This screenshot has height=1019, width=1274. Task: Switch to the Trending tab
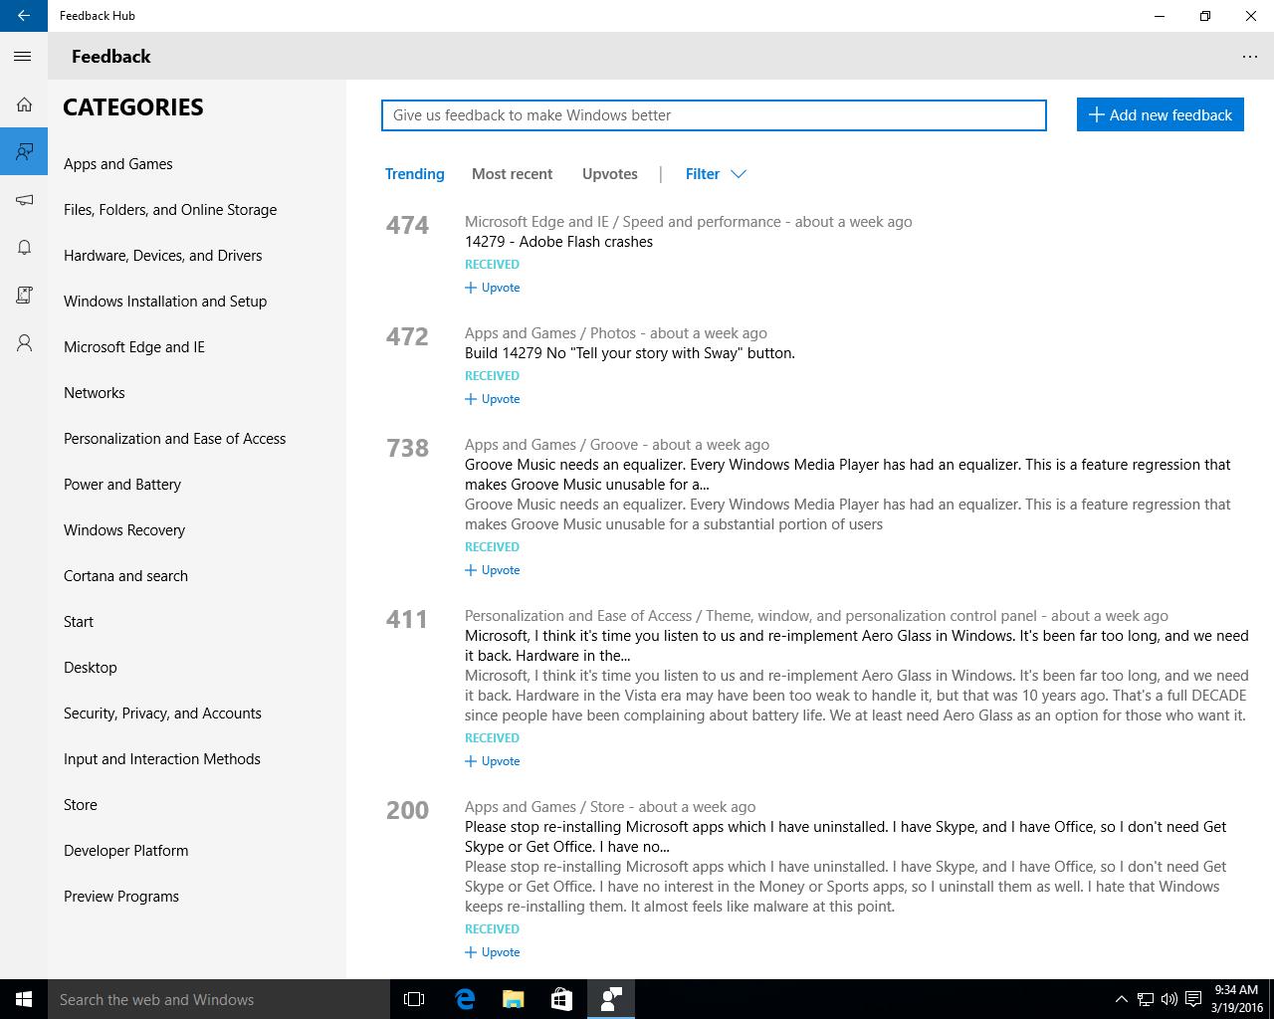tap(414, 174)
